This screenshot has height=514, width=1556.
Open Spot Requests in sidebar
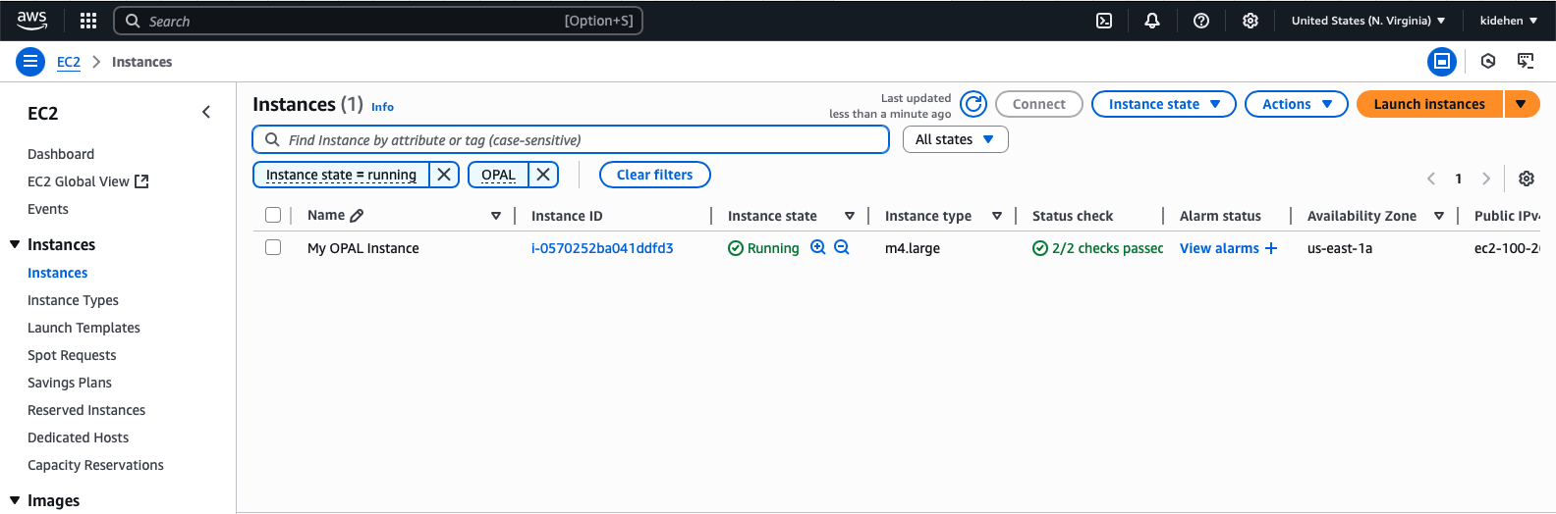72,355
